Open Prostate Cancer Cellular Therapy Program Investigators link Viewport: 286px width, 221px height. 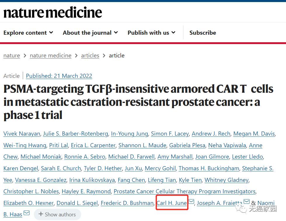pyautogui.click(x=184, y=192)
